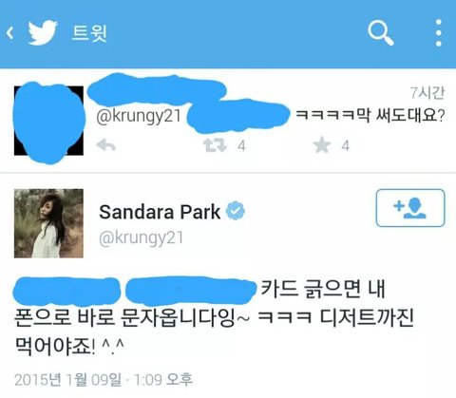Screen dimensions: 456x398
Task: Tap the reply arrow icon
Action: coord(105,145)
